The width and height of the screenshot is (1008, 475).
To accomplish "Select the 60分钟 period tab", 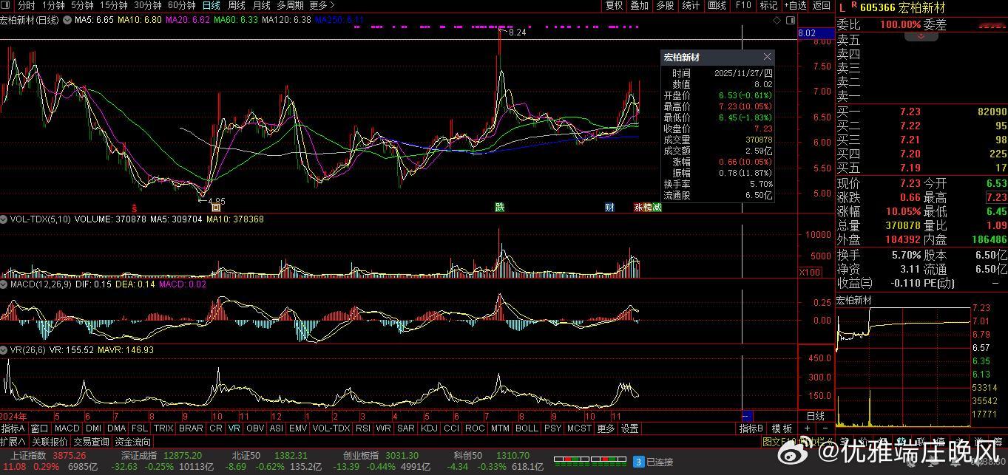I will pyautogui.click(x=181, y=5).
